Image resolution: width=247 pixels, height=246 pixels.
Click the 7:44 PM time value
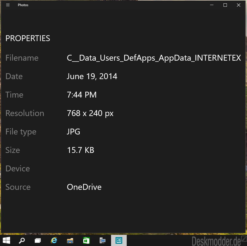click(x=82, y=95)
